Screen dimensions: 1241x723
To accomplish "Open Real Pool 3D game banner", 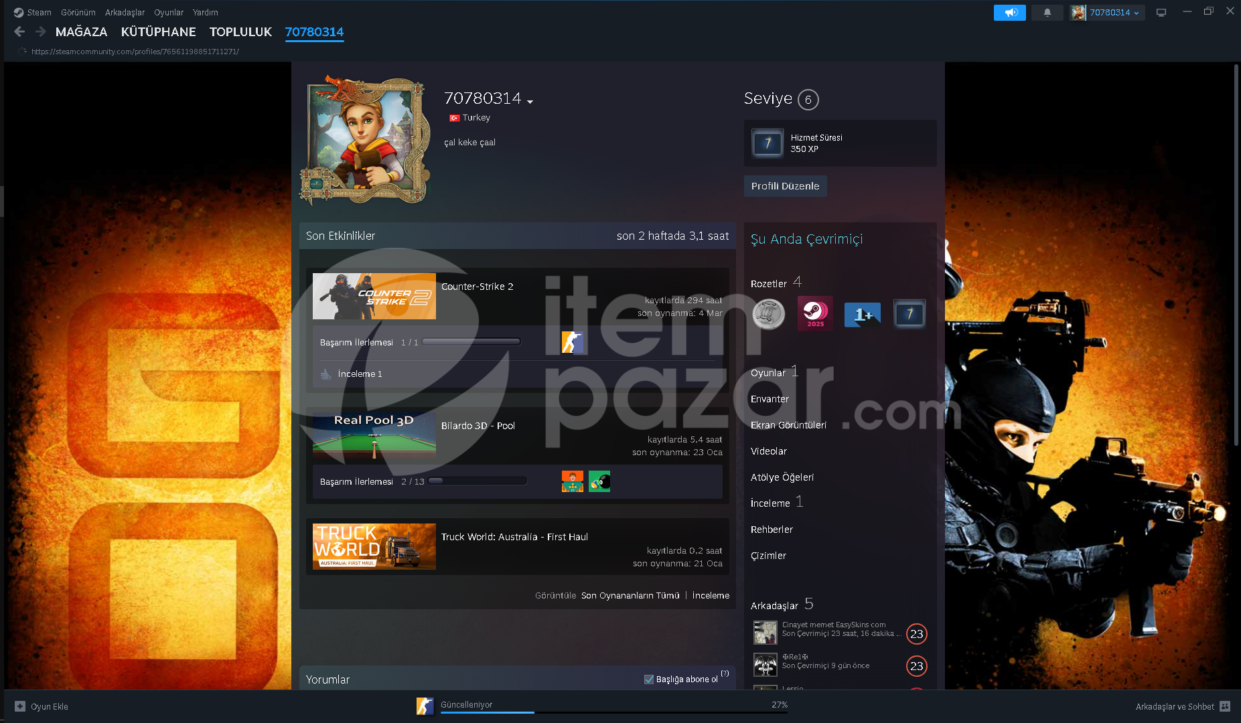I will click(x=374, y=435).
